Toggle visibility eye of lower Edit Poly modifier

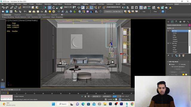[168, 43]
